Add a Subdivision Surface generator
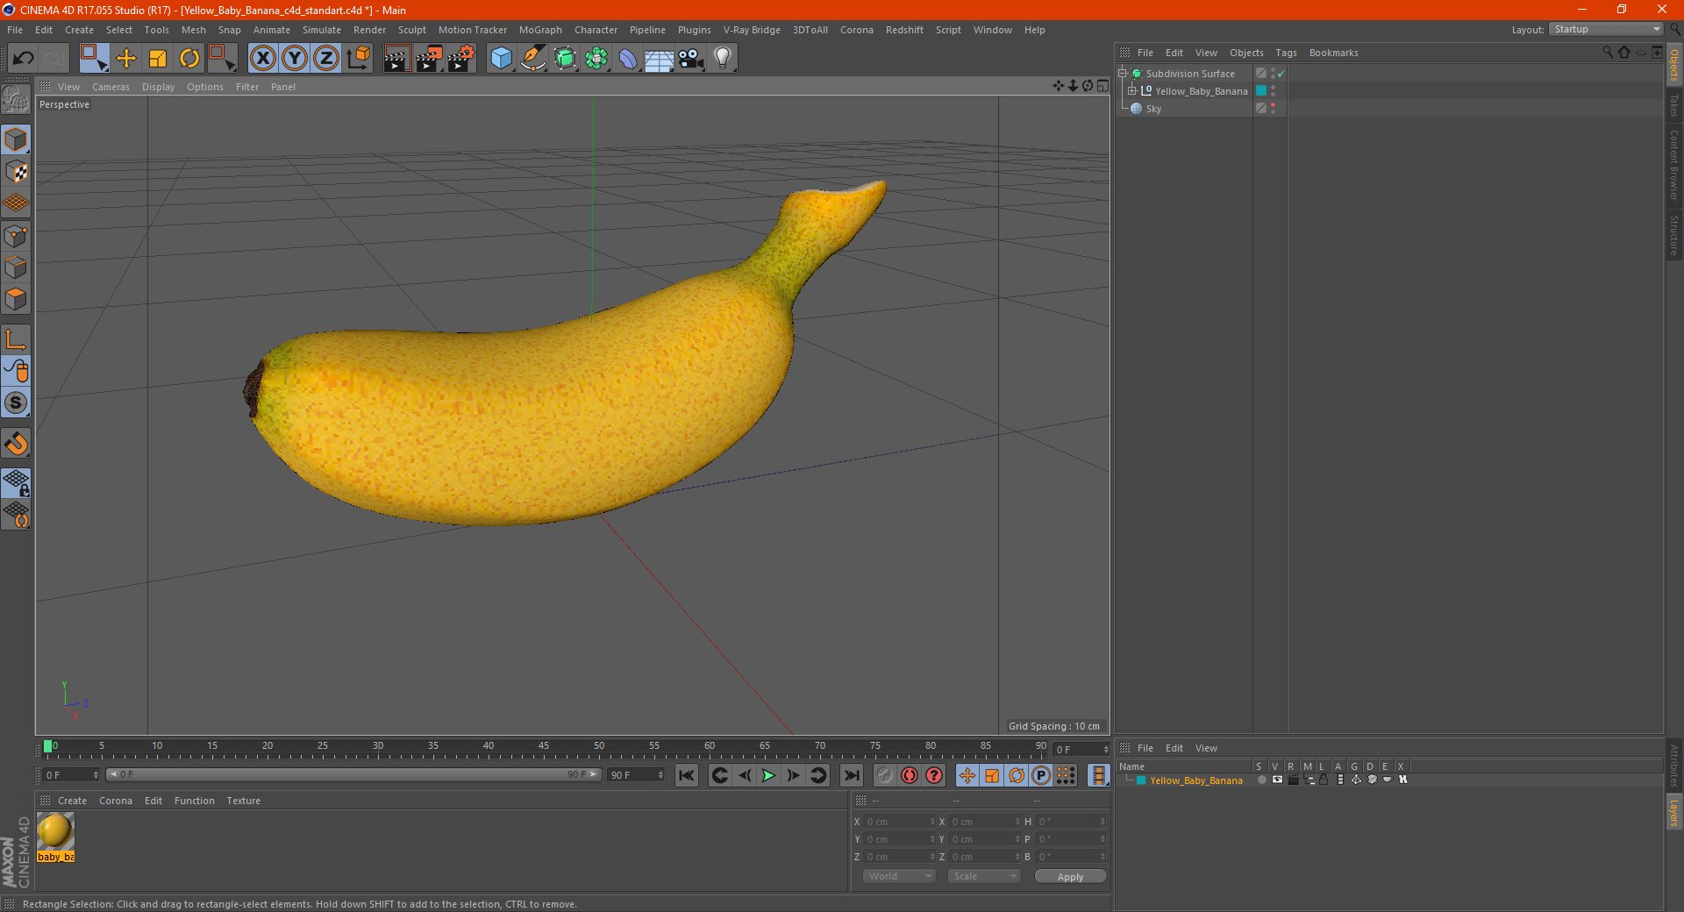 coord(566,59)
